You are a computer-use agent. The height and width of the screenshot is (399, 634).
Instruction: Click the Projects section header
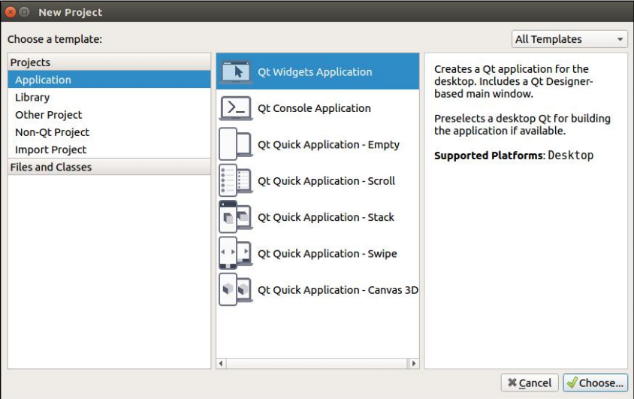tap(109, 62)
